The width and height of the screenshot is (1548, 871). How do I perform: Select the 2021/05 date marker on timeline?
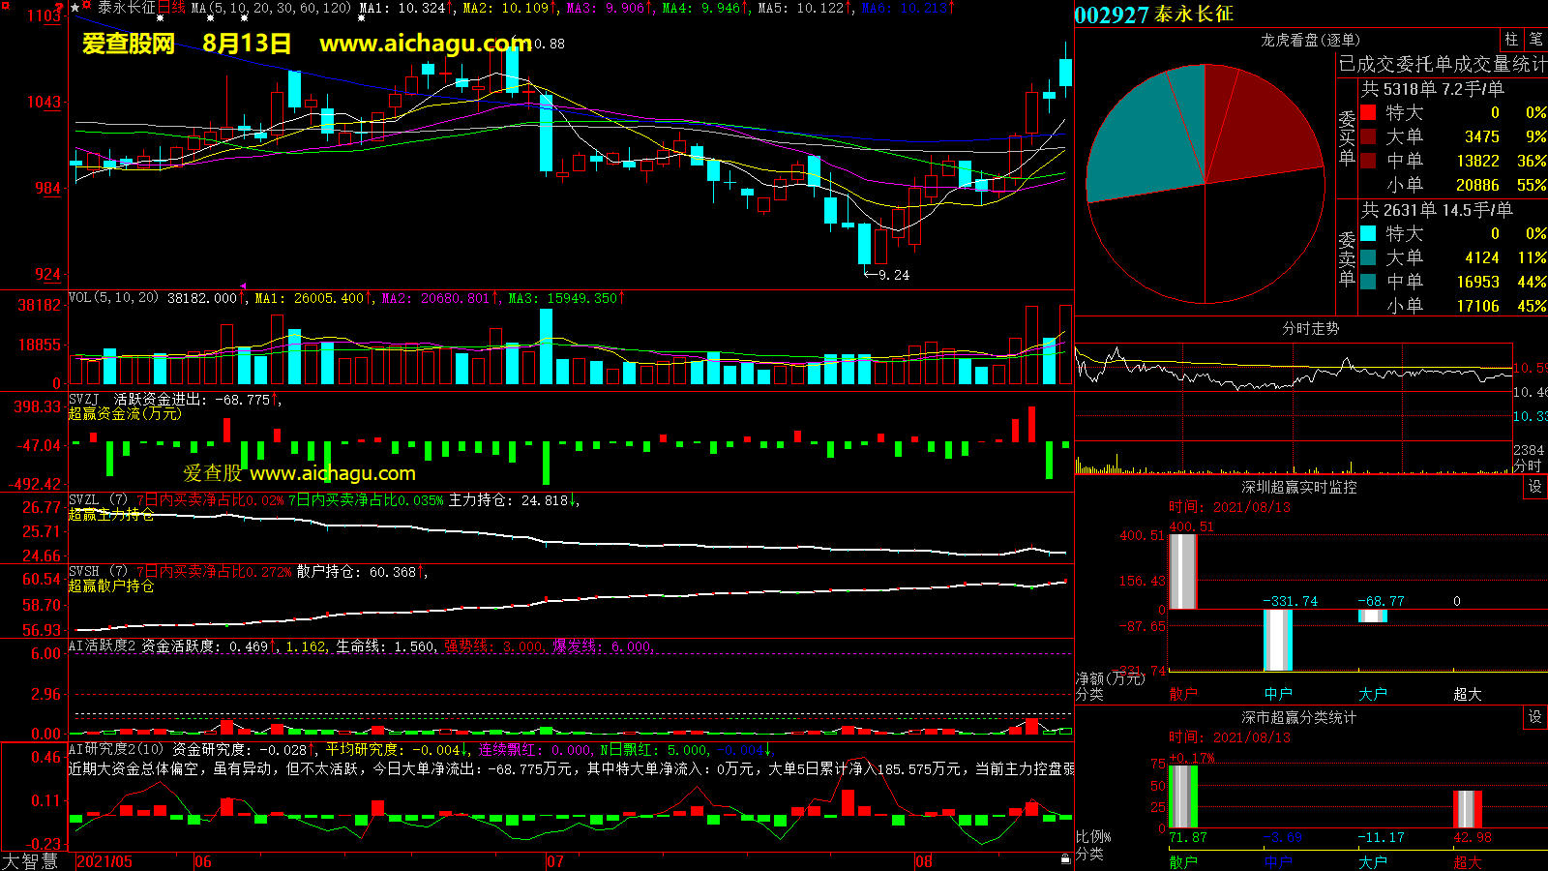104,861
